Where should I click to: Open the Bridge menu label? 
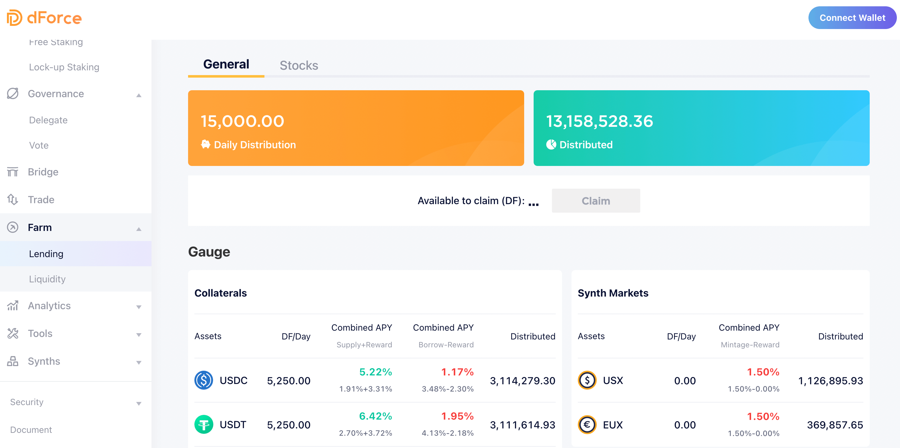(43, 172)
